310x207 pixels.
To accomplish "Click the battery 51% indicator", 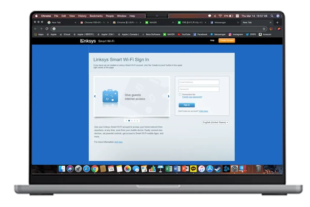I will coord(229,16).
